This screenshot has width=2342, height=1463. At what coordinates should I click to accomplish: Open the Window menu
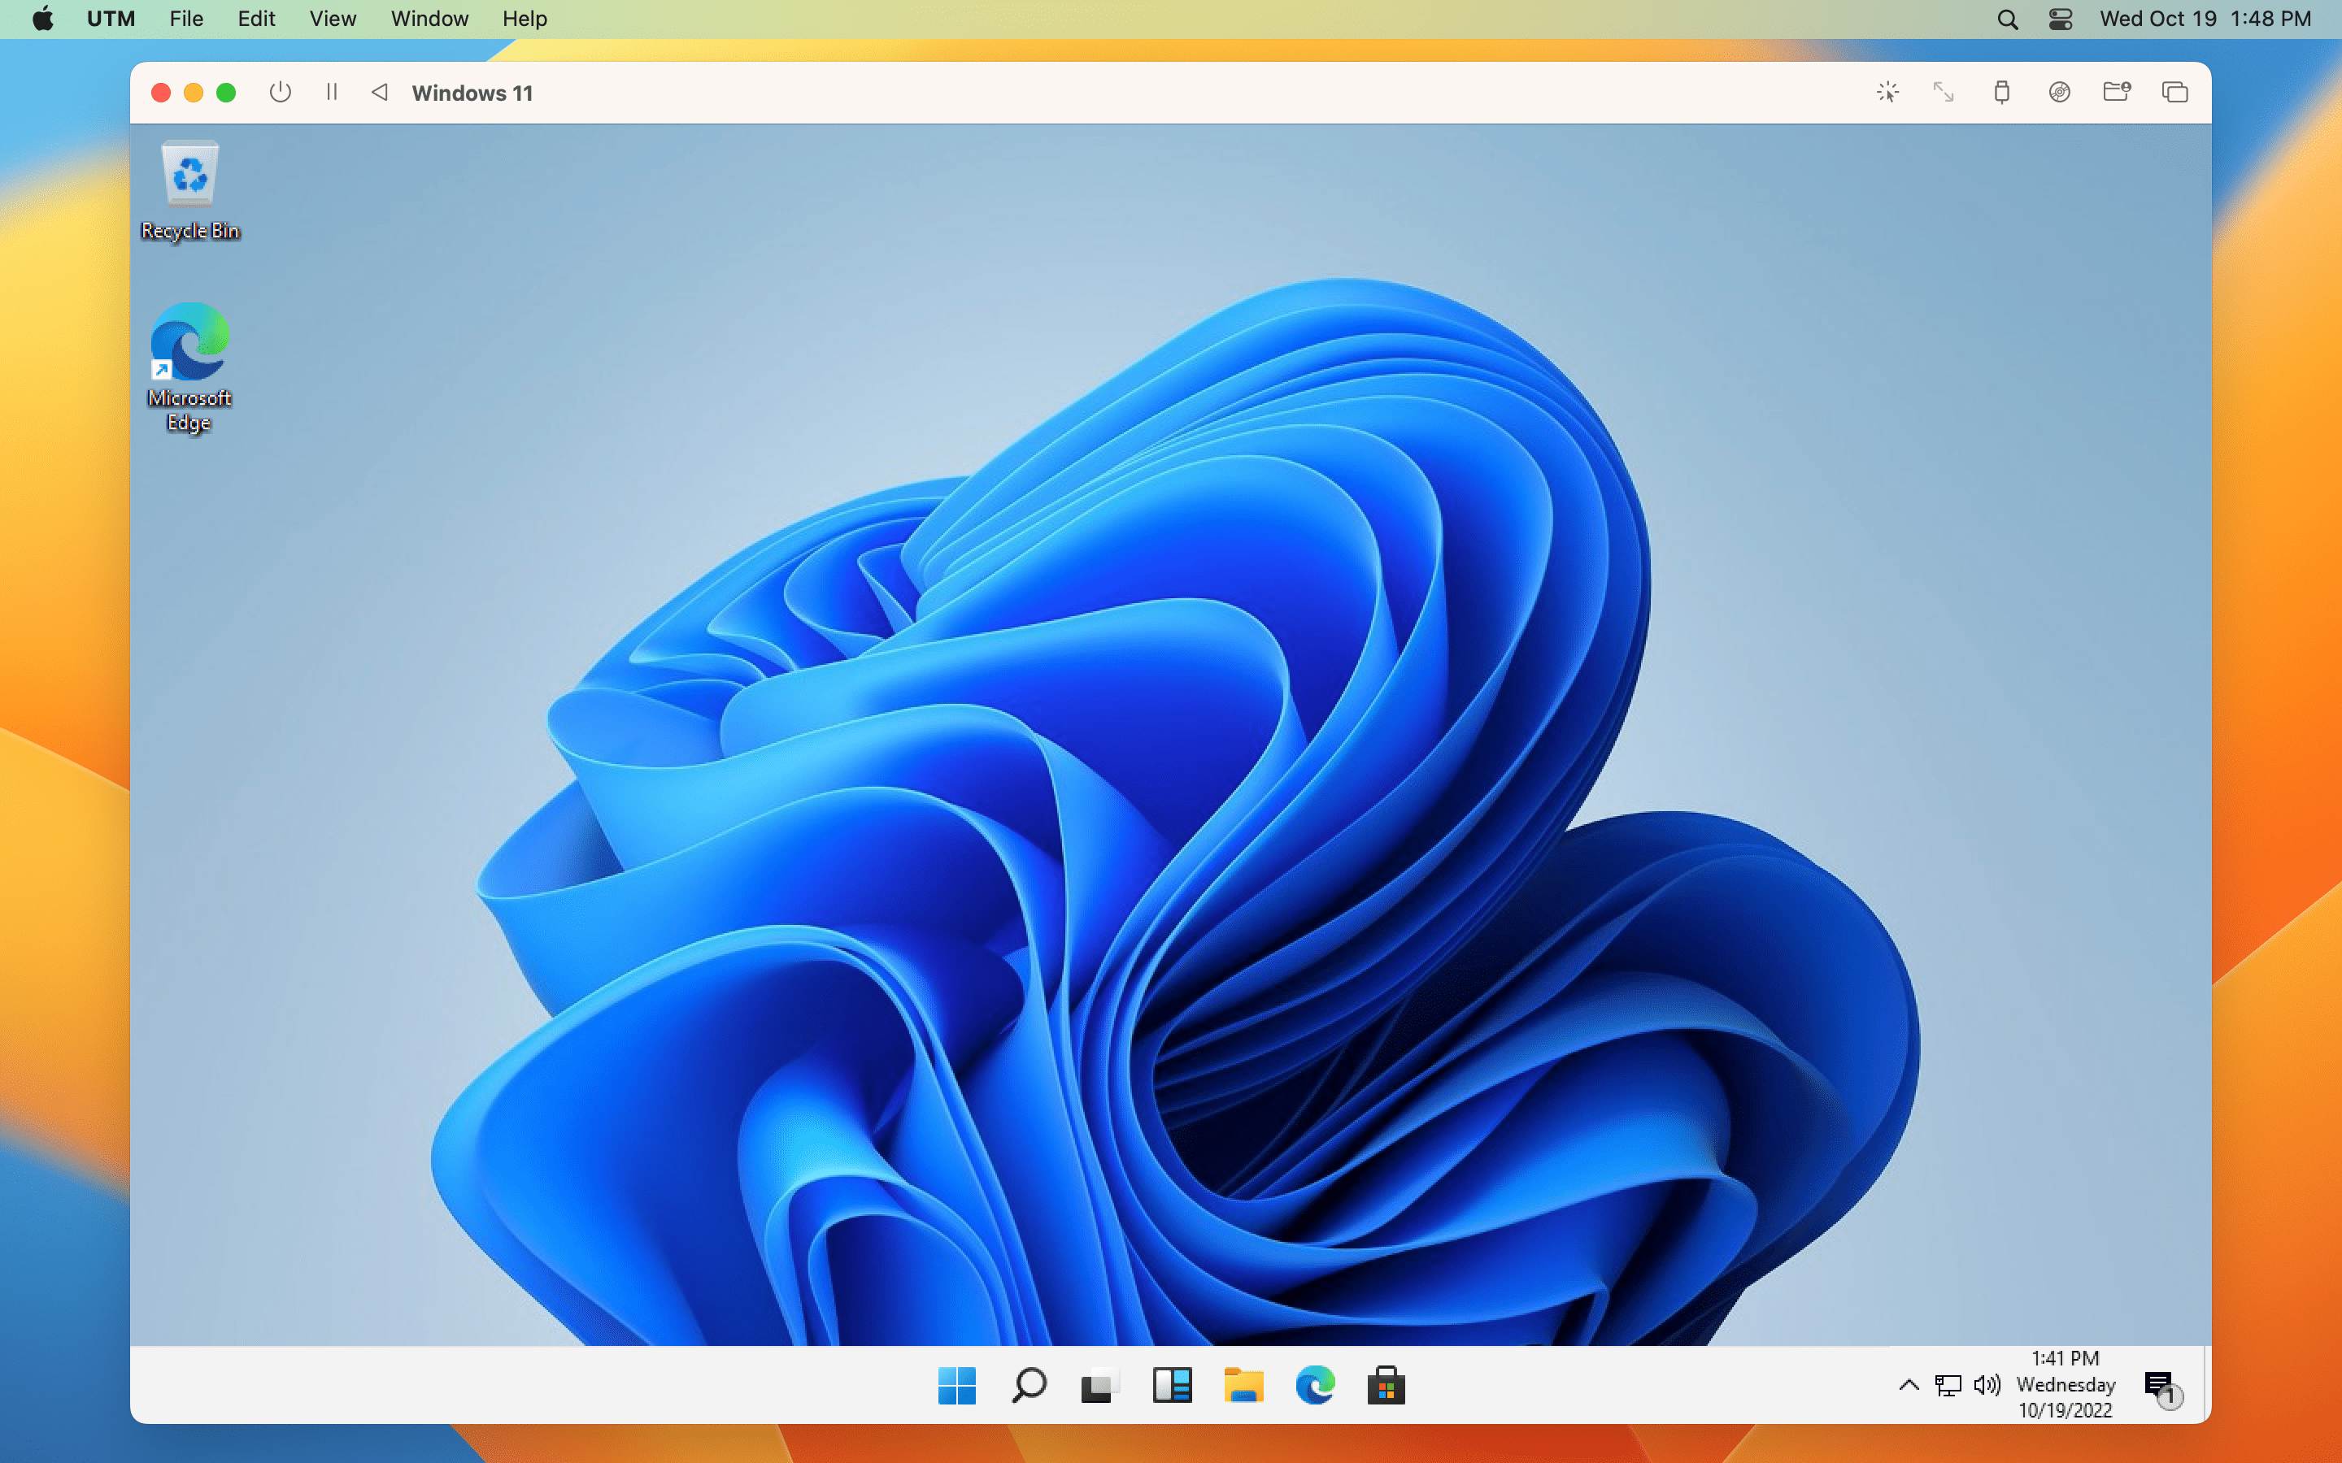pyautogui.click(x=429, y=19)
